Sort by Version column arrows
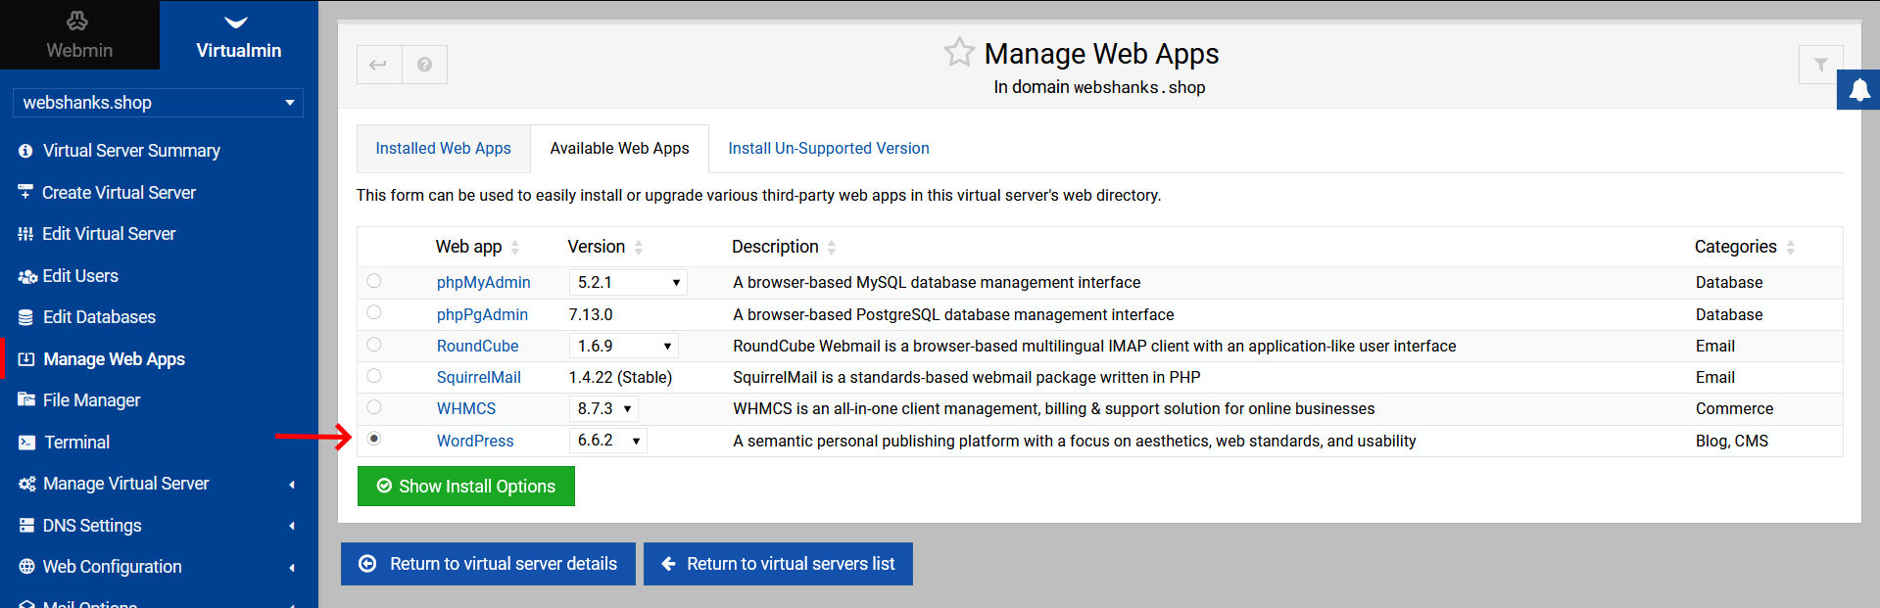Screen dimensions: 1880x608 pyautogui.click(x=639, y=248)
